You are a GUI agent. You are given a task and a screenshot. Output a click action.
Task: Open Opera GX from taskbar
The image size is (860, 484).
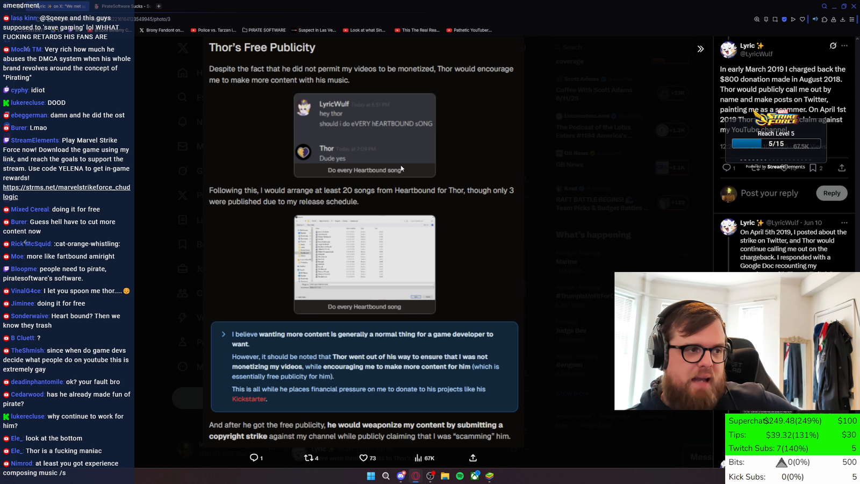pyautogui.click(x=415, y=476)
